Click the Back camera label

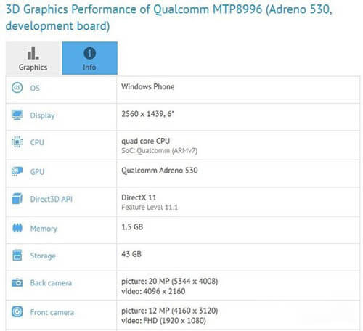[51, 283]
